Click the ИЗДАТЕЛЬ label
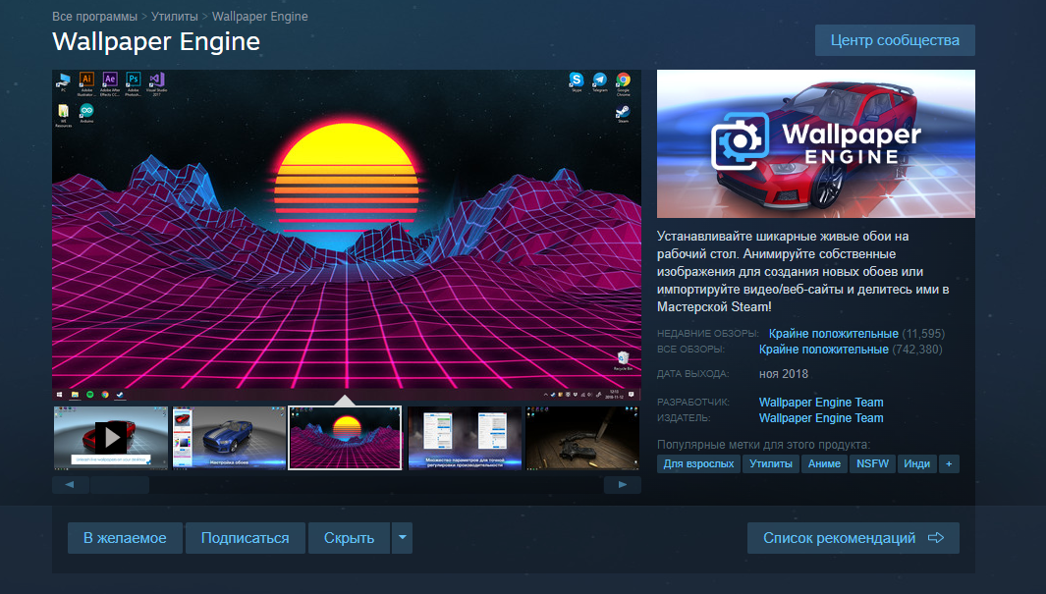The width and height of the screenshot is (1046, 594). tap(684, 418)
